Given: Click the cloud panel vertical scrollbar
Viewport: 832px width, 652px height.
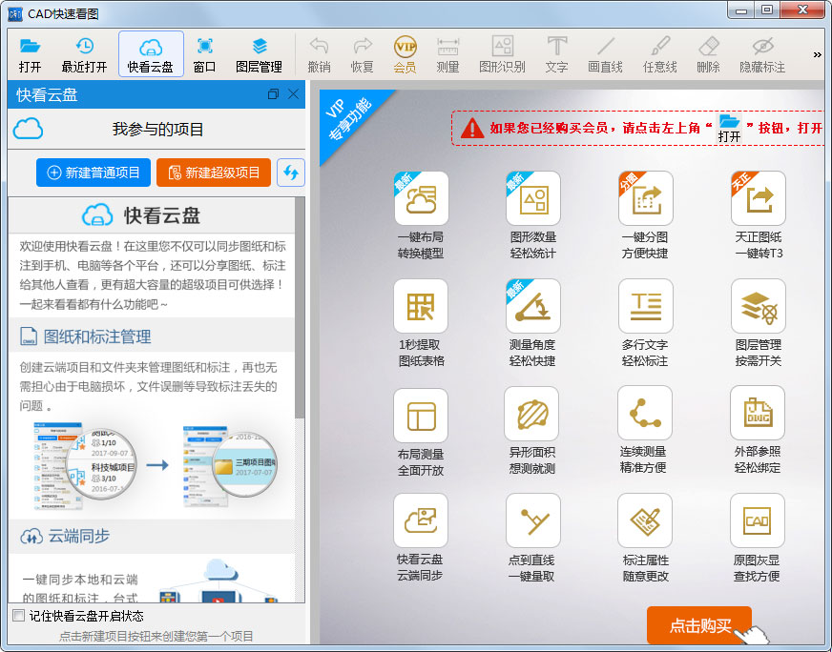Looking at the screenshot, I should coord(300,308).
